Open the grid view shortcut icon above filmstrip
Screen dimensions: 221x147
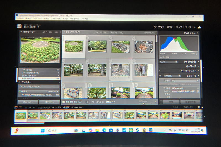click(x=26, y=108)
